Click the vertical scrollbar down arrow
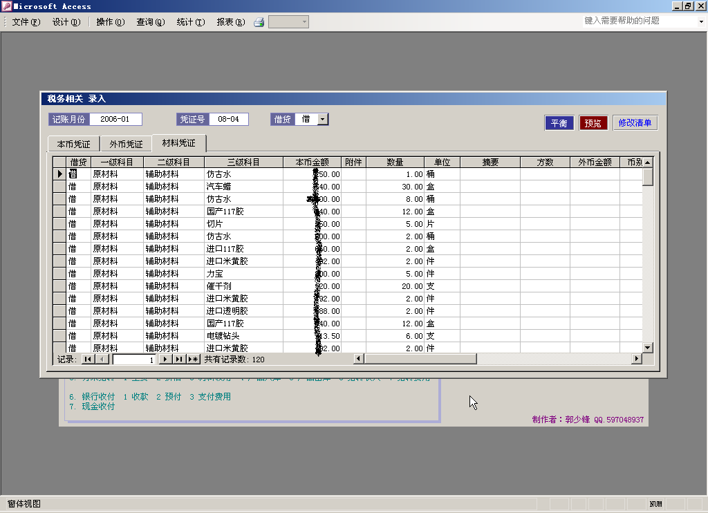708x513 pixels. [648, 348]
